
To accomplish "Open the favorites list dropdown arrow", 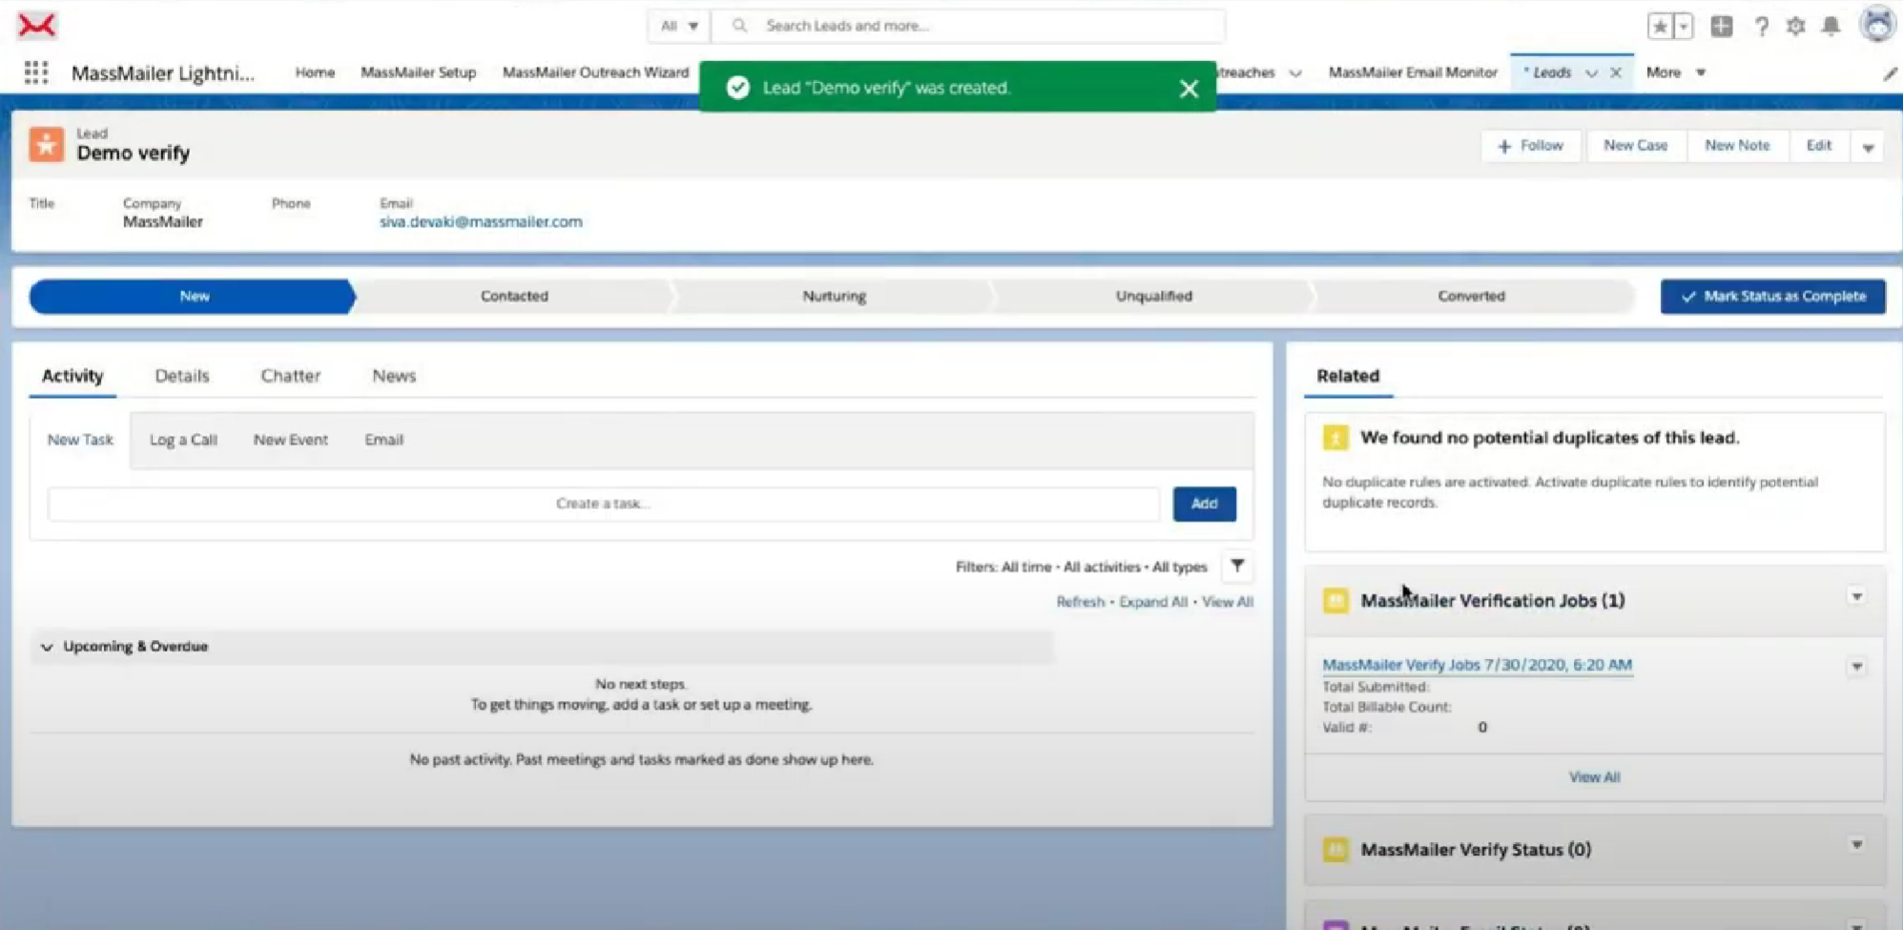I will click(1684, 27).
